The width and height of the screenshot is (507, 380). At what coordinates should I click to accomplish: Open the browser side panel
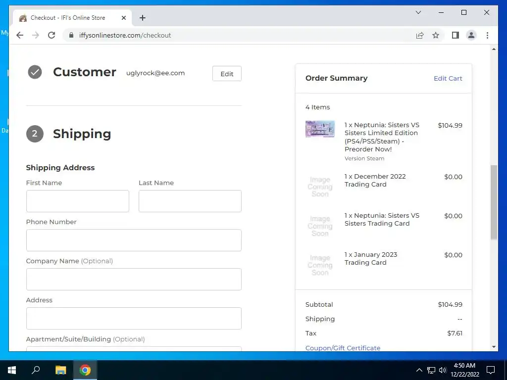(456, 35)
